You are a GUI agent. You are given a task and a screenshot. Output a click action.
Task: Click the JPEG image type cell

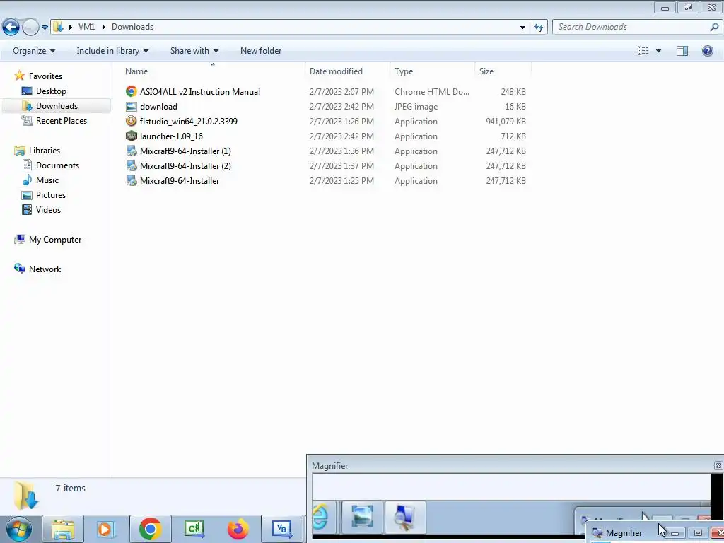pyautogui.click(x=416, y=107)
